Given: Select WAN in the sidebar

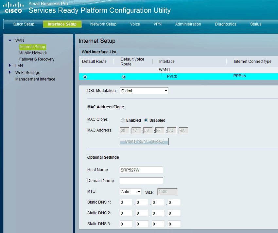Looking at the screenshot, I should [x=20, y=41].
